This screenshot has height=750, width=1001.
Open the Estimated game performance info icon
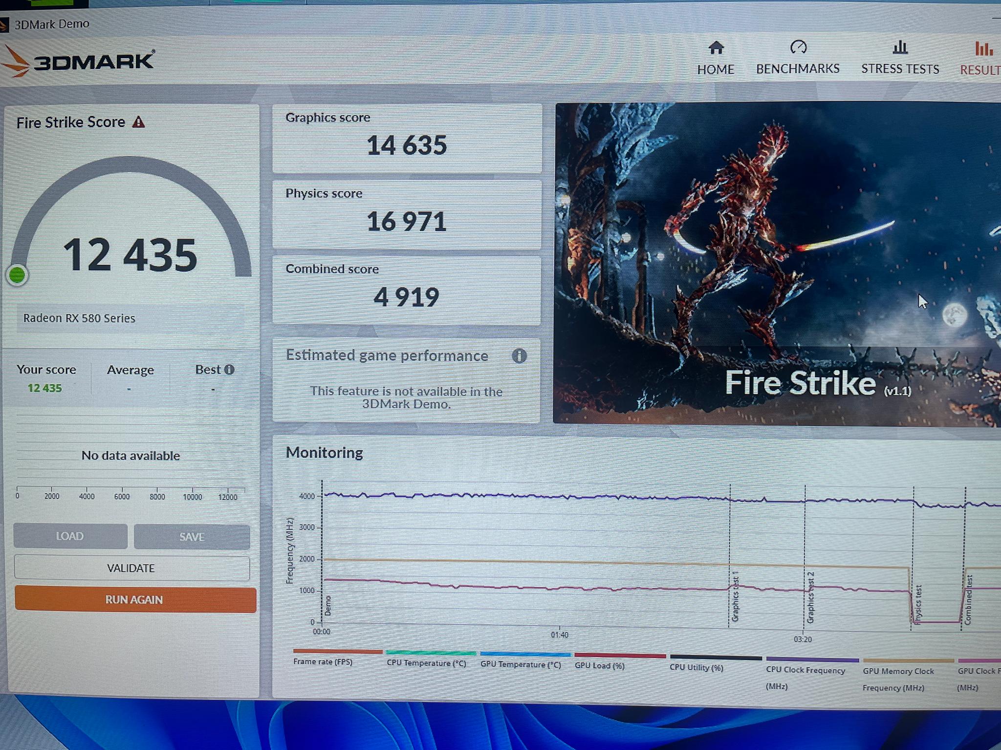click(519, 356)
